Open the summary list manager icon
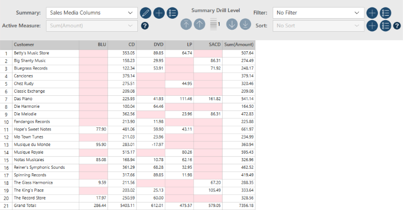Image resolution: width=403 pixels, height=210 pixels. click(x=172, y=13)
